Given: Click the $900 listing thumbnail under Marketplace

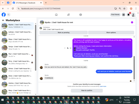Looking at the screenshot, I should [x=41, y=28].
